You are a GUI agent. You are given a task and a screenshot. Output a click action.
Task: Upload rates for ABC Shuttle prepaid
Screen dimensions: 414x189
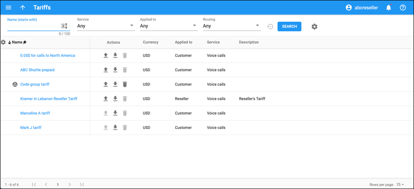pyautogui.click(x=106, y=70)
